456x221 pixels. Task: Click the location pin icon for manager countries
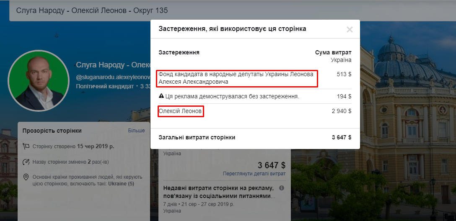tap(26, 177)
